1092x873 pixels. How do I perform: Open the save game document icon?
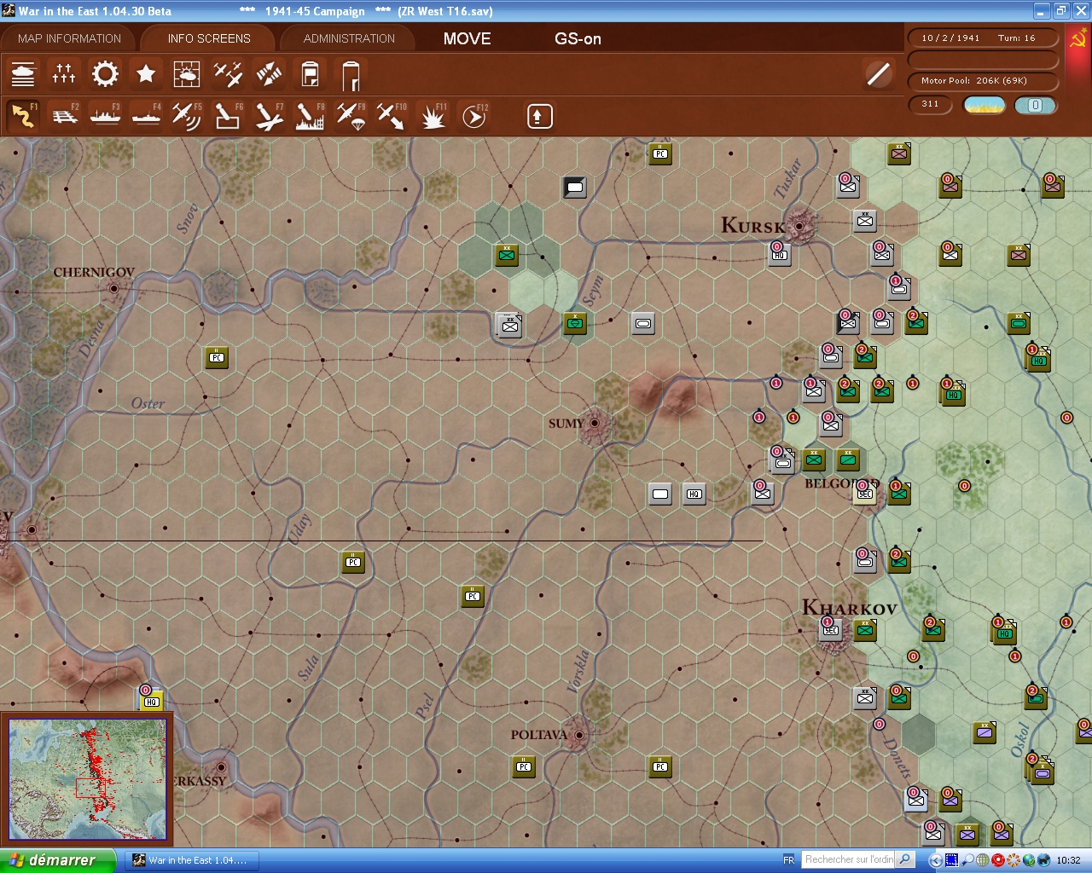(x=310, y=75)
